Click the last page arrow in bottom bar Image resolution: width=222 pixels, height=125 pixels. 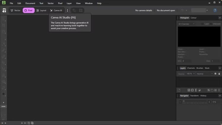tap(25, 123)
